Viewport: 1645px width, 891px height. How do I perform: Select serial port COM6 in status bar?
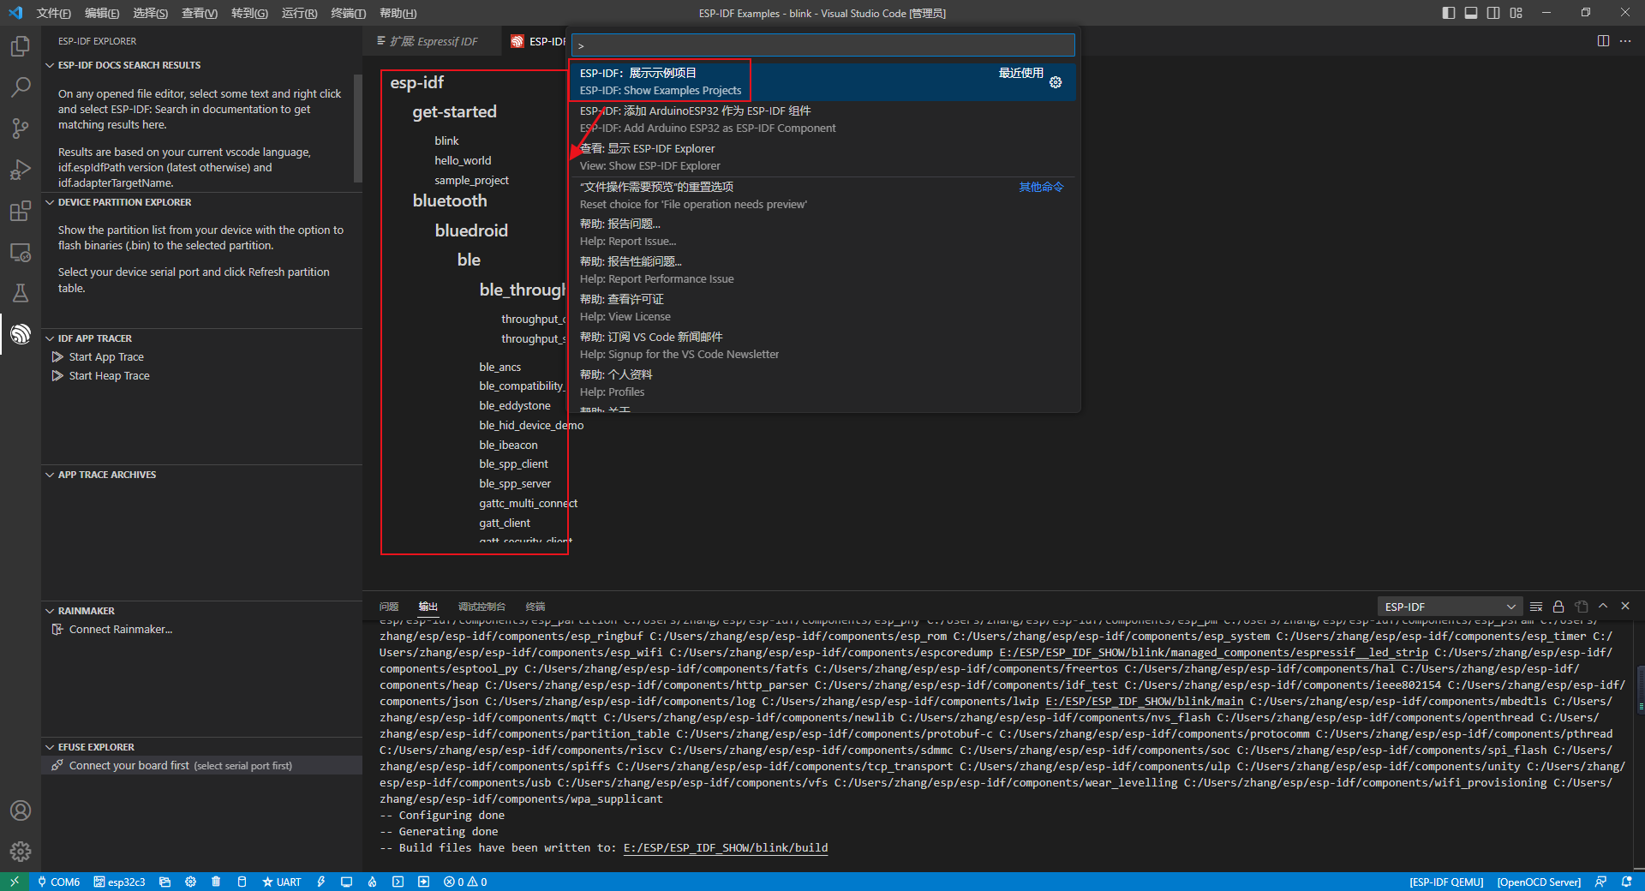coord(58,882)
